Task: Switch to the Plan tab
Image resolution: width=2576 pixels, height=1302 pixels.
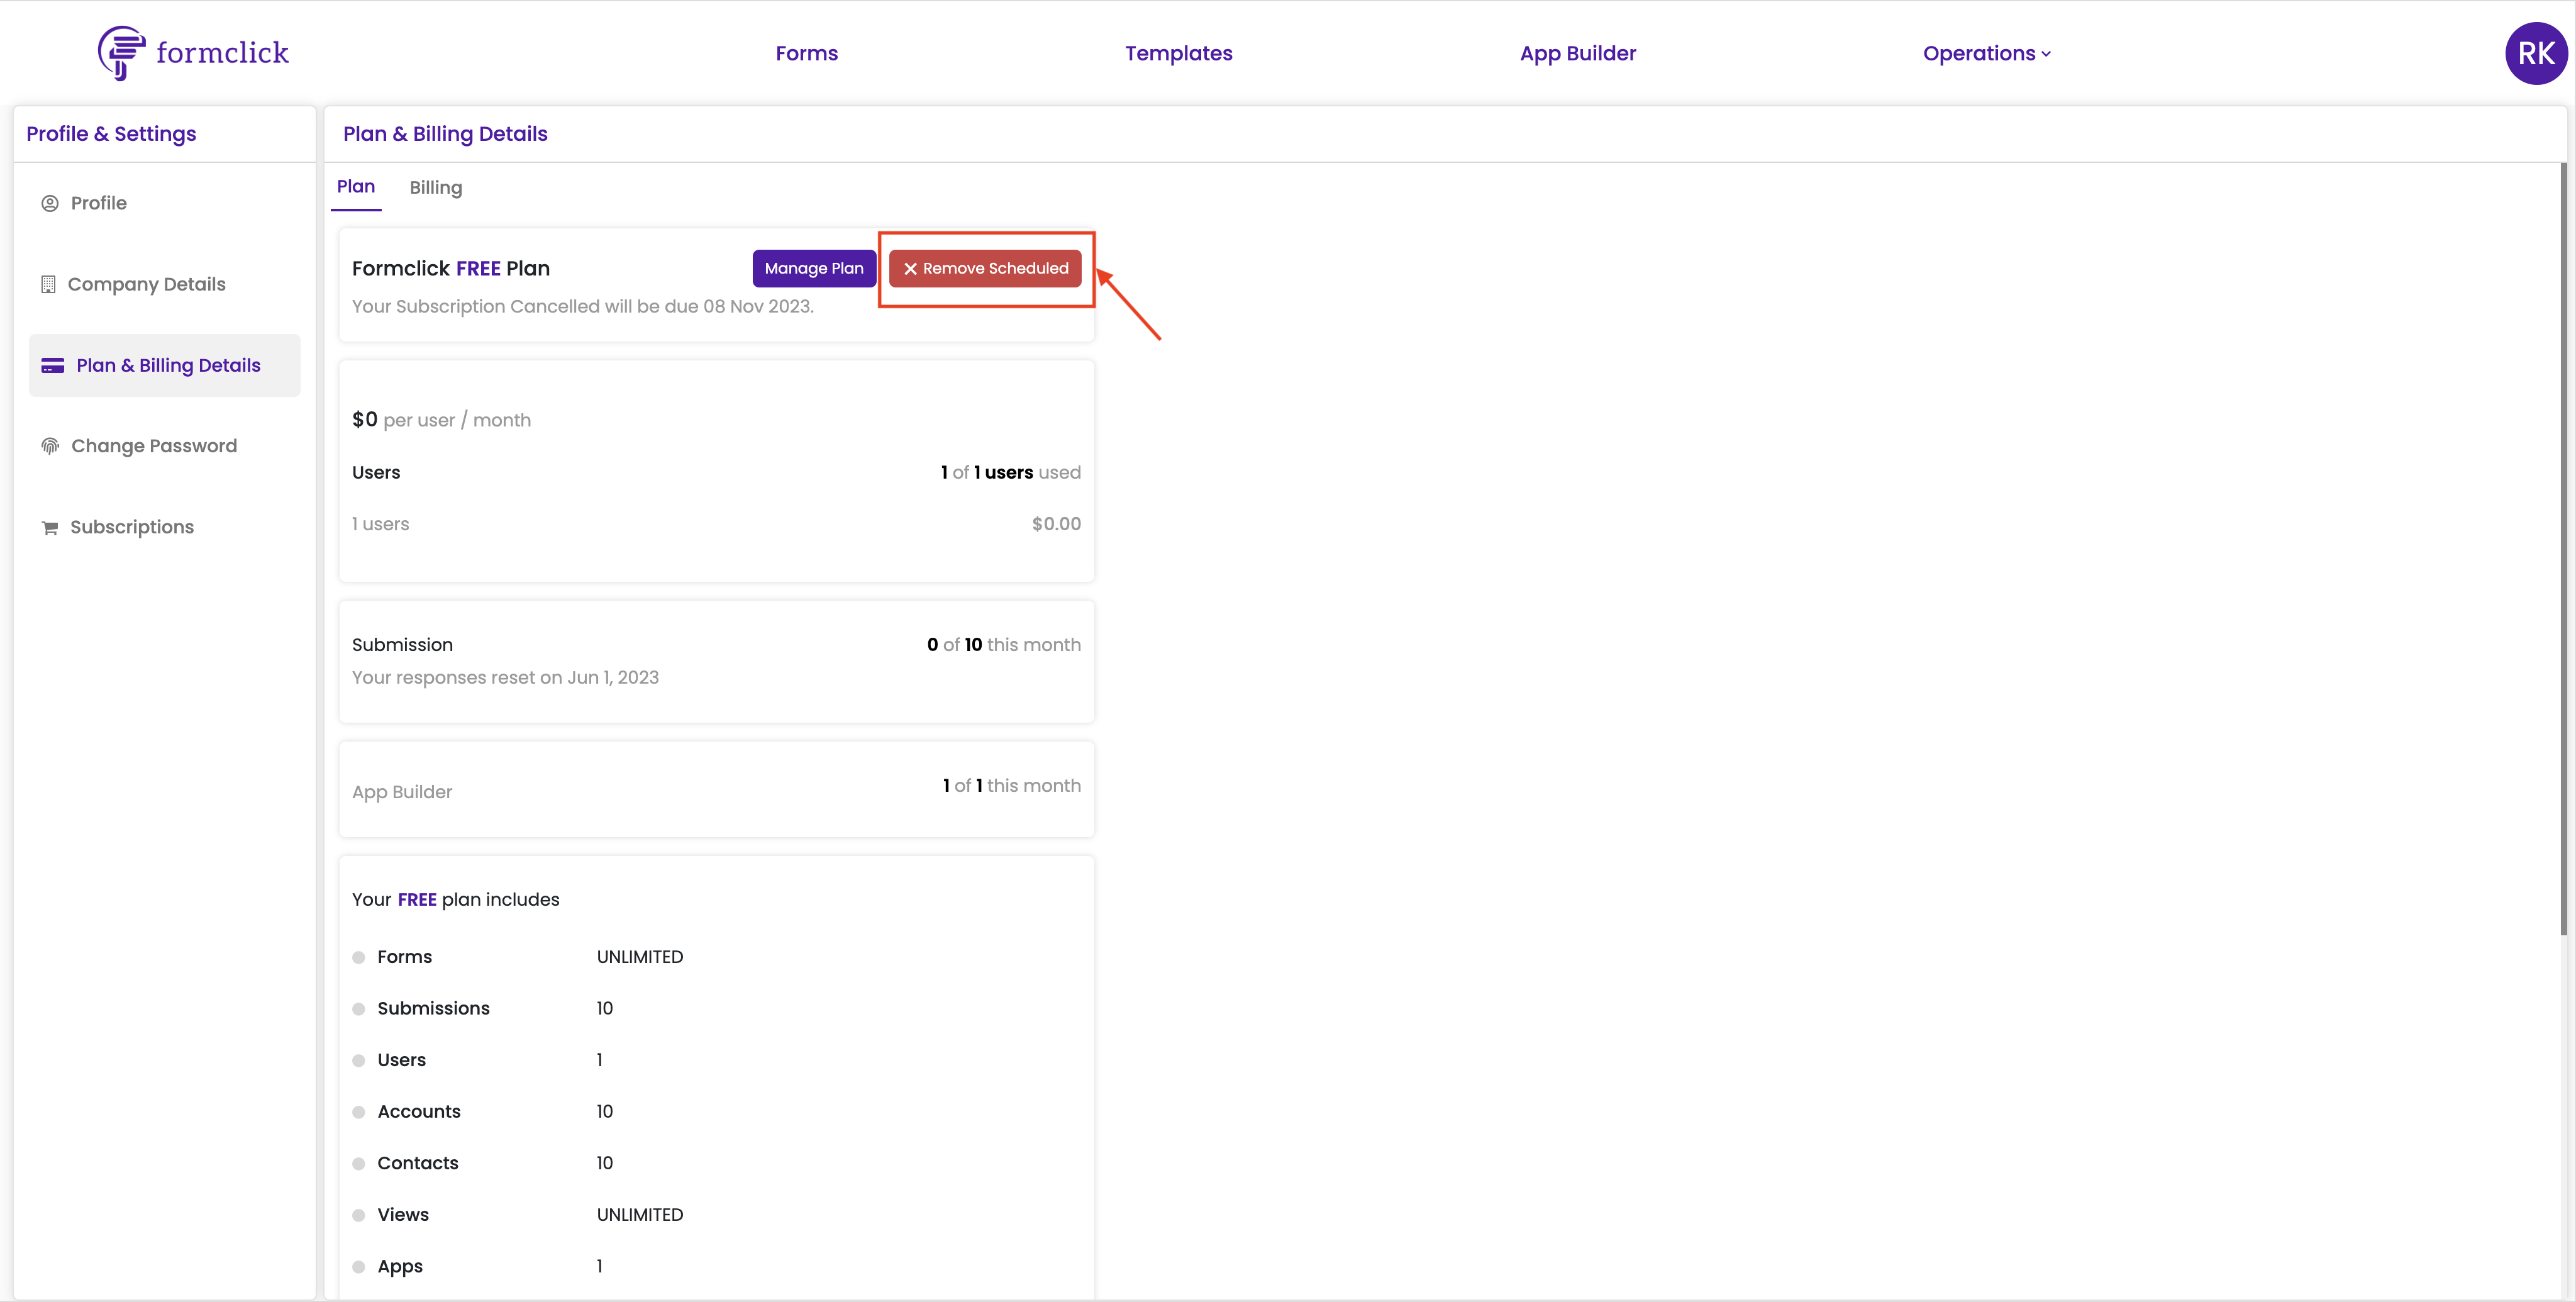Action: [x=356, y=187]
